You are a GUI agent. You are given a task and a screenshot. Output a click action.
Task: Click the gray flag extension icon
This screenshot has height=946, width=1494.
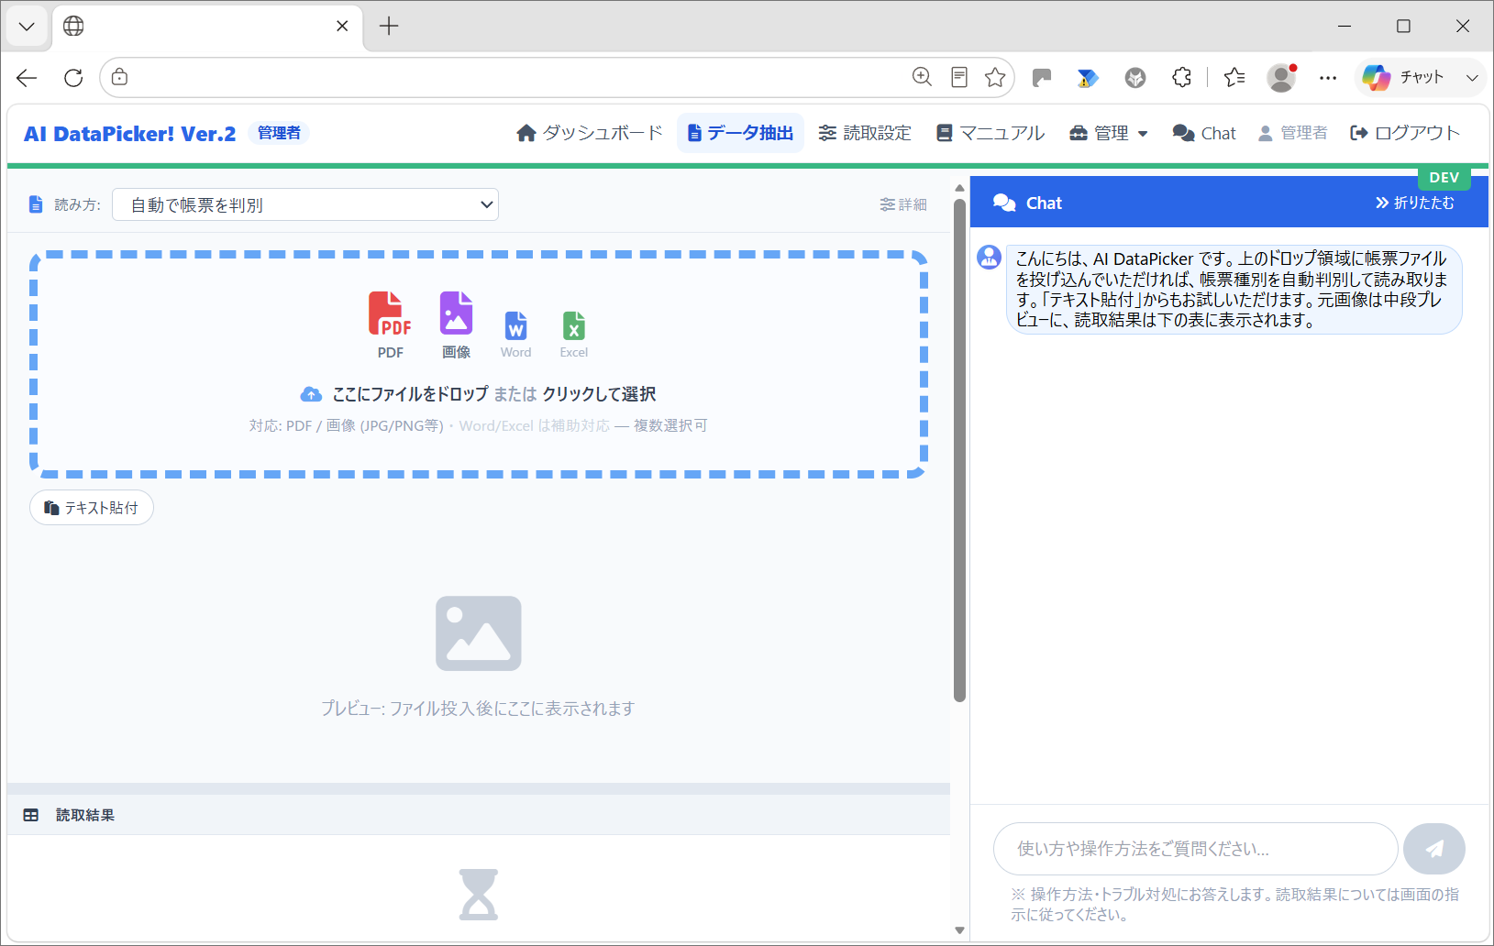(1041, 78)
